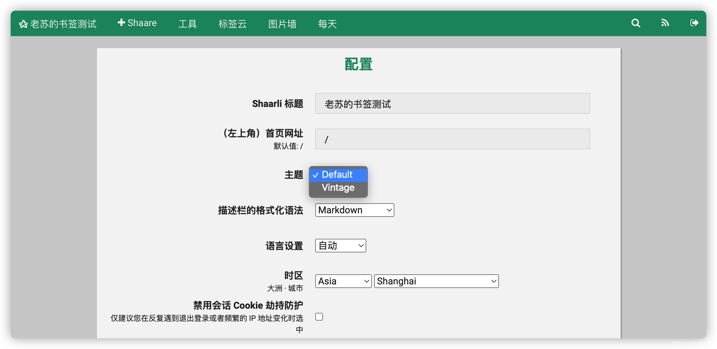Image resolution: width=717 pixels, height=349 pixels.
Task: Click the 大洲 · 城市 hint text
Action: (285, 288)
